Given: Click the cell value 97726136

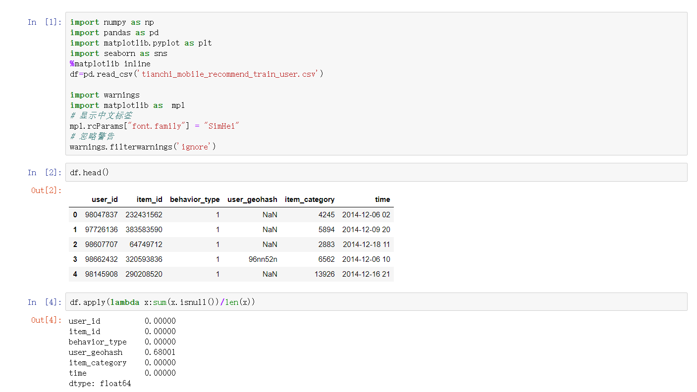Looking at the screenshot, I should coord(102,230).
